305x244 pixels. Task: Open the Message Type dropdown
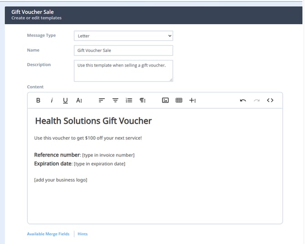[x=123, y=36]
